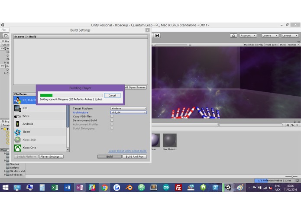Click the favorite star icon in project search bar
Viewport: 301px width, 214px height.
click(297, 125)
